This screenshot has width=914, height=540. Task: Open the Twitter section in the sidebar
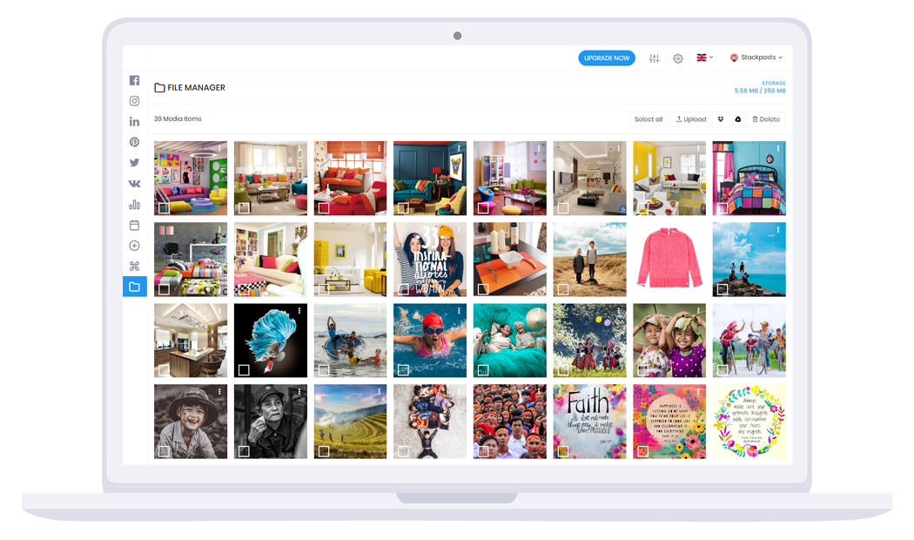coord(134,163)
